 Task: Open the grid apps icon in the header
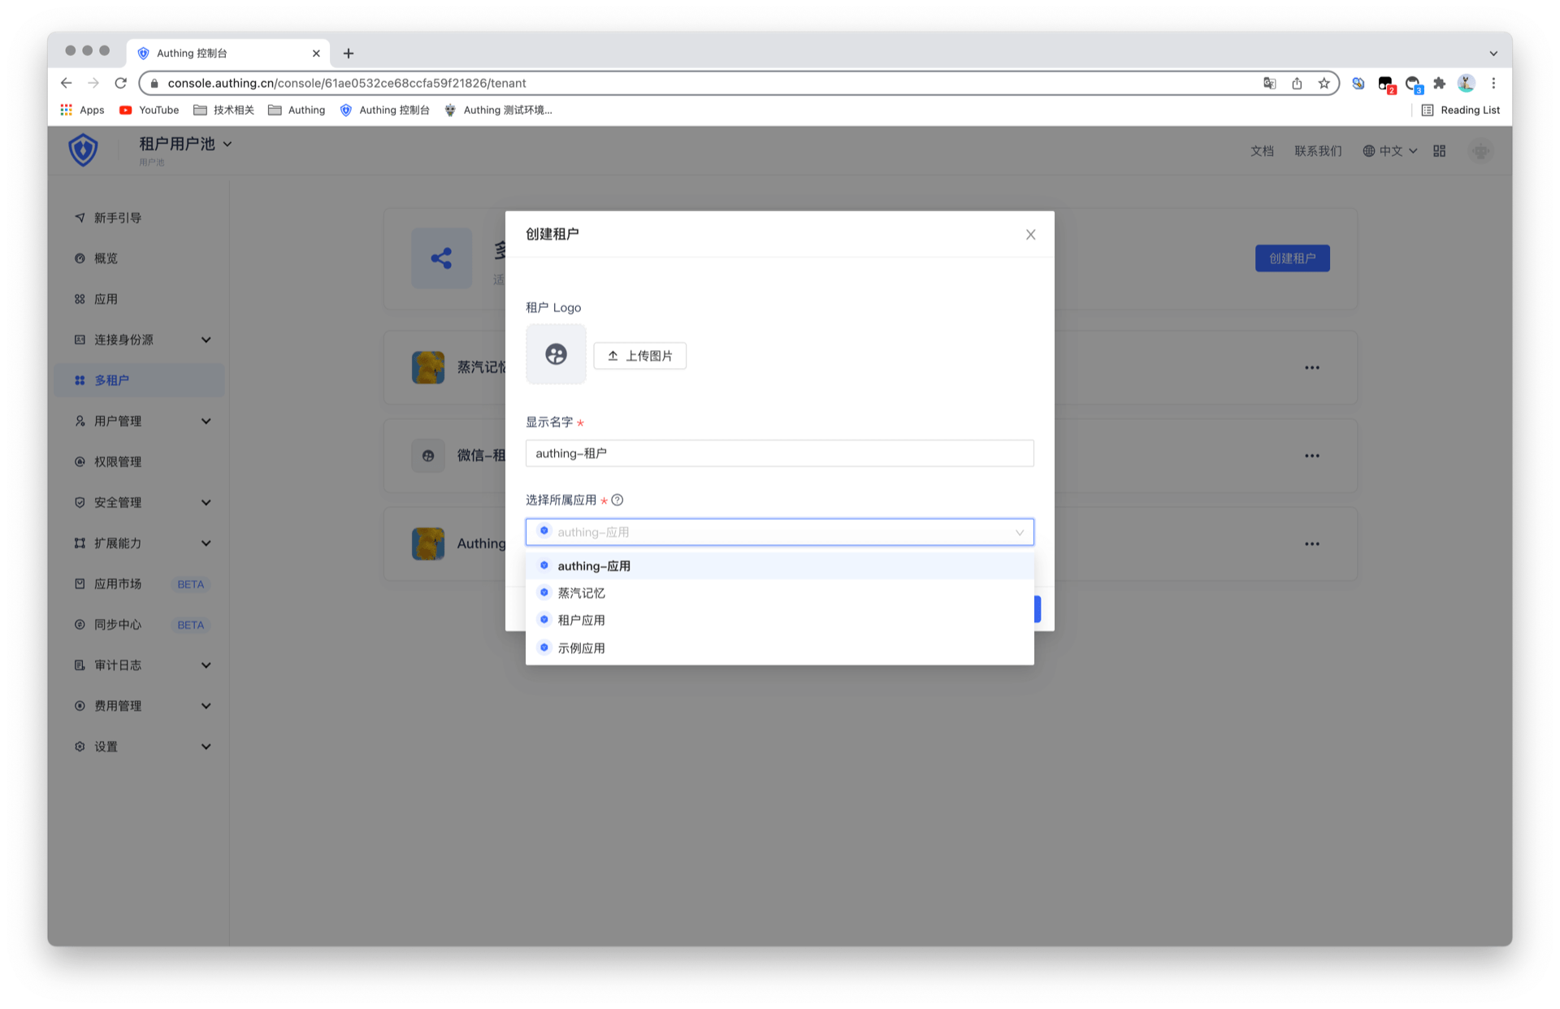pos(1439,151)
